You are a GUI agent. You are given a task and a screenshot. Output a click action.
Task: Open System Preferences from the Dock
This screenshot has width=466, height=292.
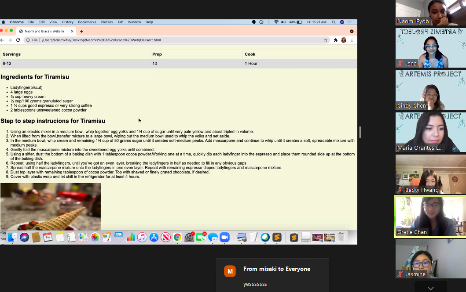189,237
